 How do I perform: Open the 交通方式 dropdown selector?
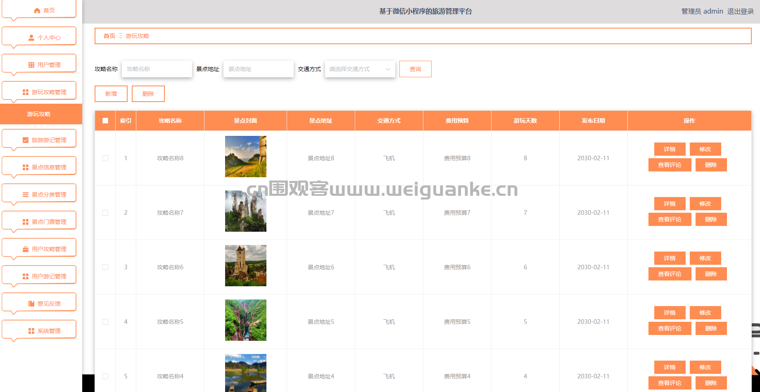click(360, 69)
